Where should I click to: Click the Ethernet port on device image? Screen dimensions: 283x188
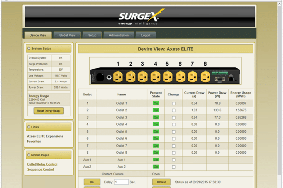coord(231,79)
